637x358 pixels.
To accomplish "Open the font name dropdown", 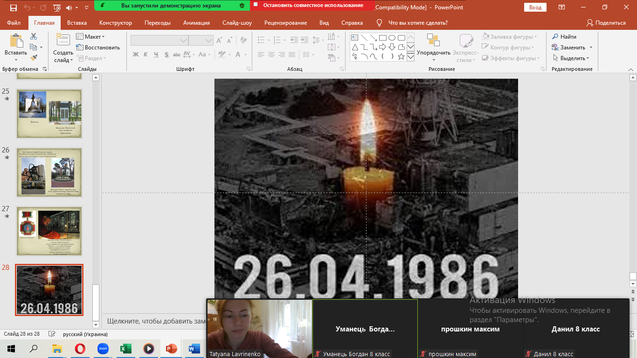I will tap(184, 41).
